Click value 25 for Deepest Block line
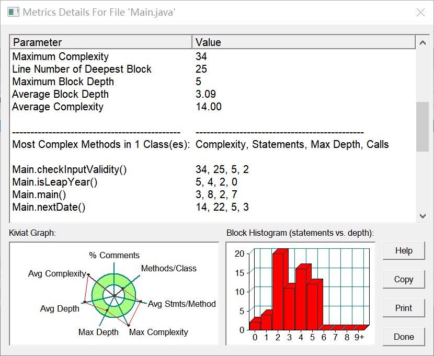 pos(201,69)
